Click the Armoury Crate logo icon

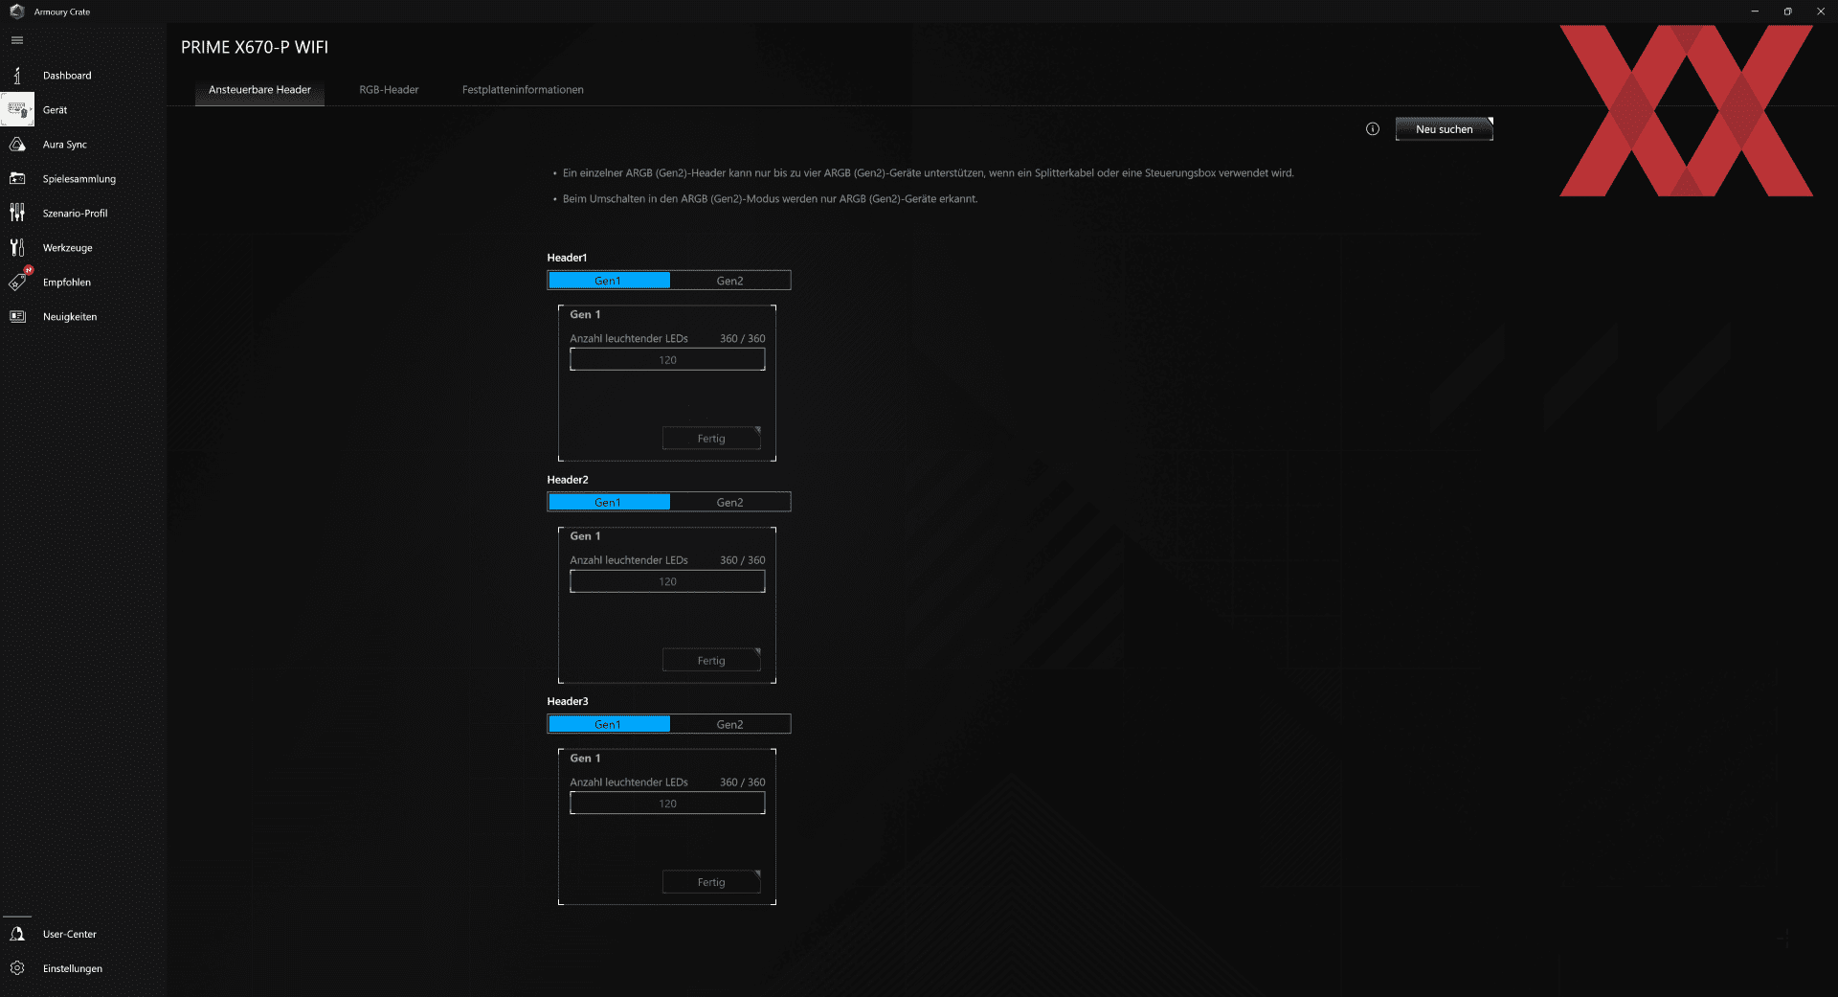[x=17, y=11]
